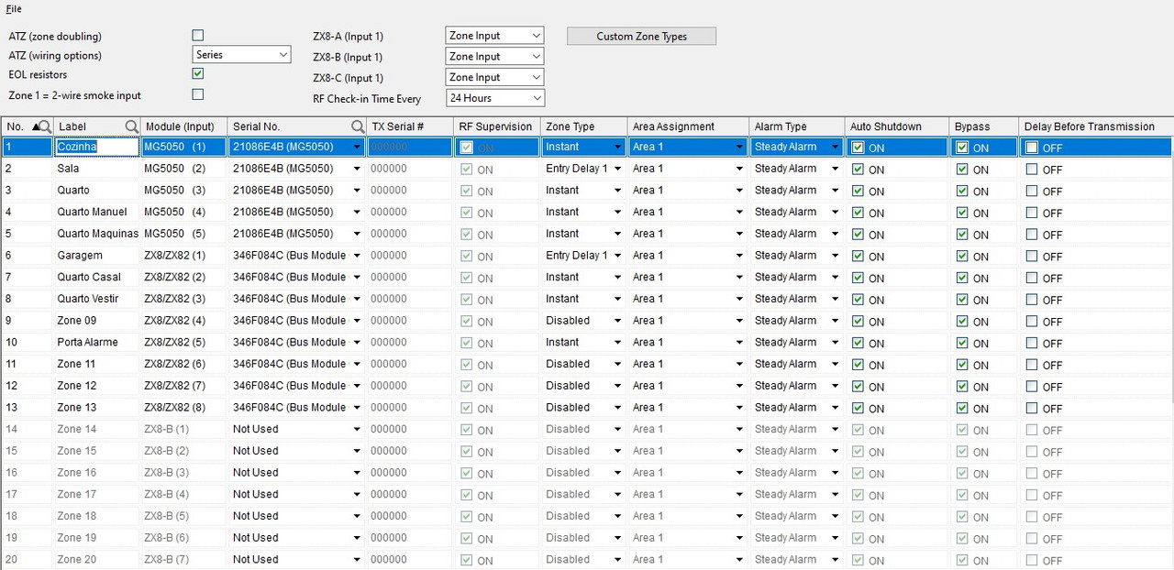Select the Garagem label cell
The height and width of the screenshot is (570, 1174).
click(x=97, y=256)
